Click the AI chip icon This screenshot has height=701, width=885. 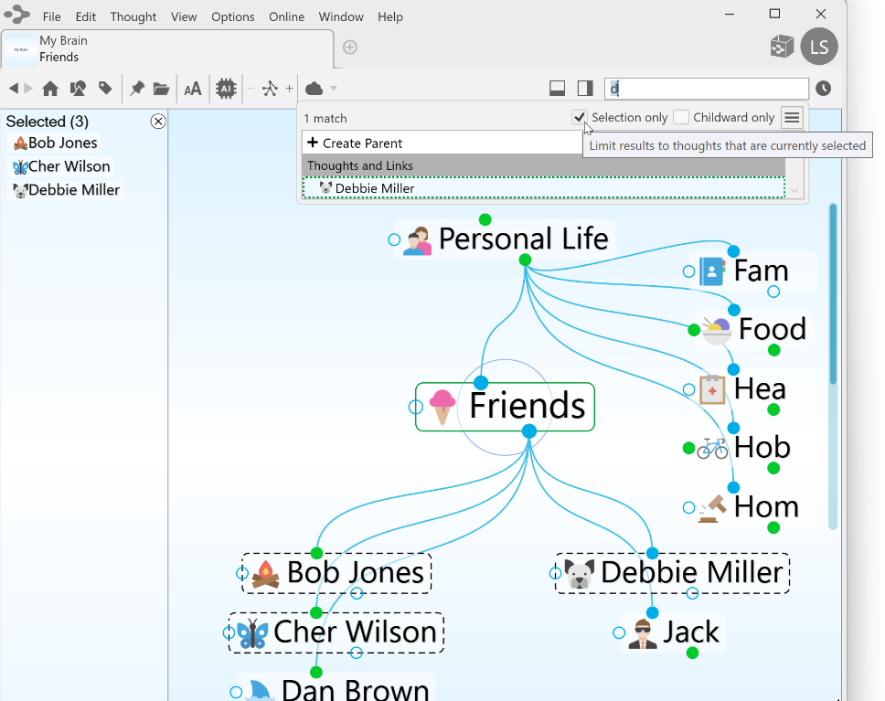(x=226, y=89)
